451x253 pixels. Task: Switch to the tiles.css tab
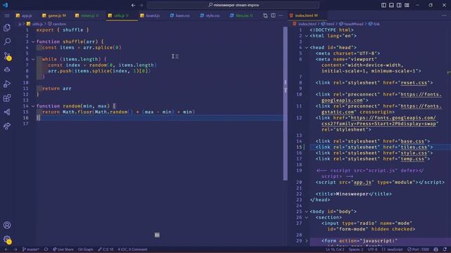click(241, 15)
